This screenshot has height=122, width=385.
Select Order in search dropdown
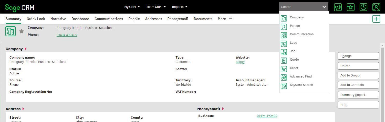(x=294, y=68)
